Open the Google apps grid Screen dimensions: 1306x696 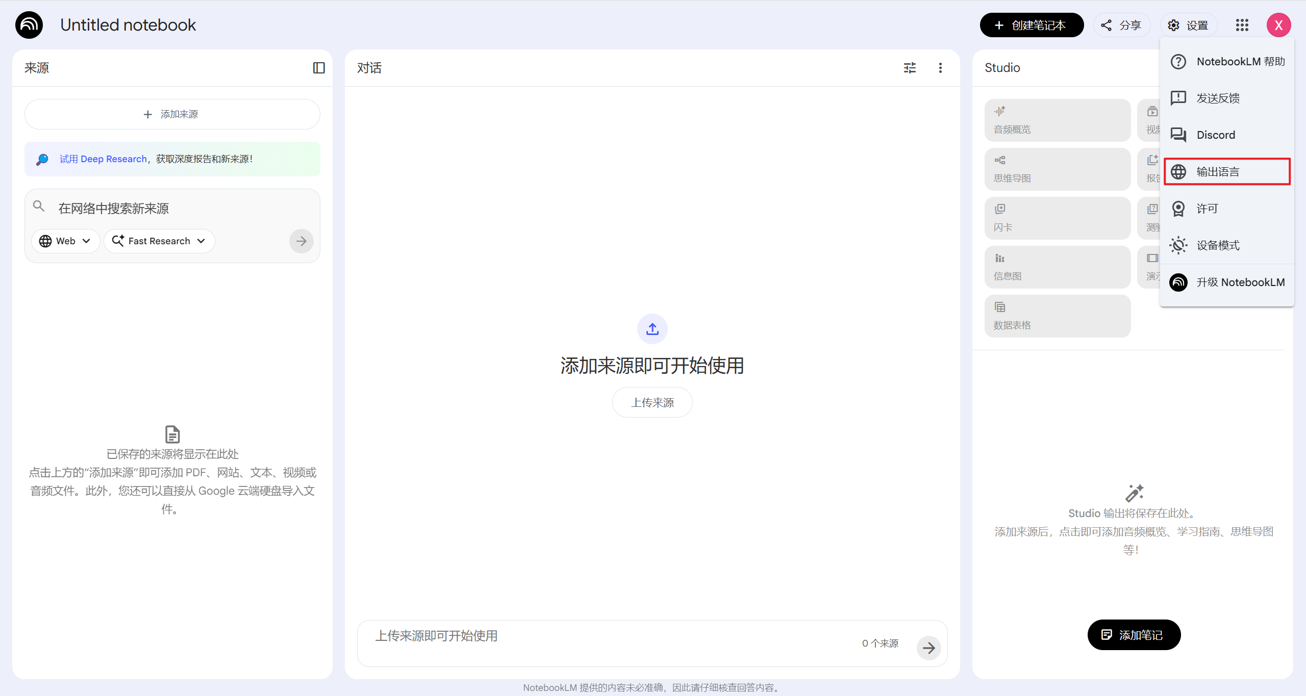click(x=1242, y=25)
